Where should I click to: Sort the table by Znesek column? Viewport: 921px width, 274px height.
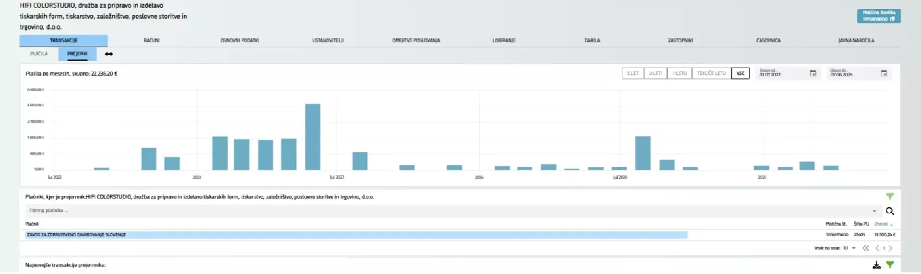coord(883,224)
